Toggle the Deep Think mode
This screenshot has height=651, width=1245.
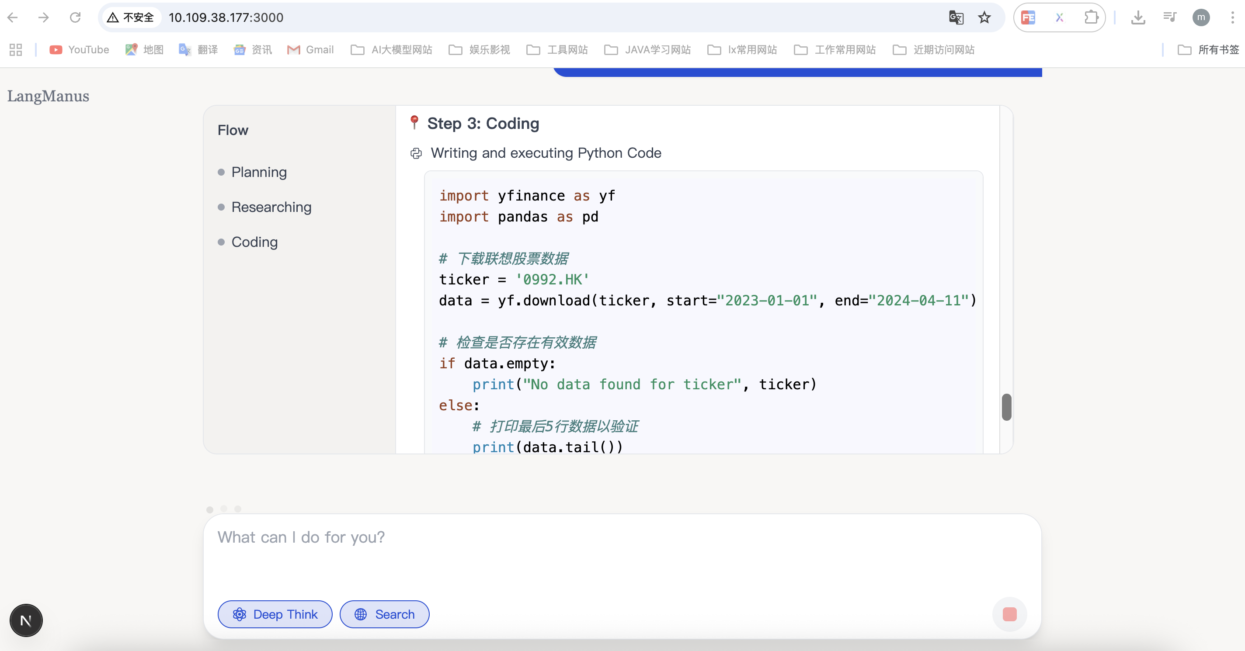275,614
